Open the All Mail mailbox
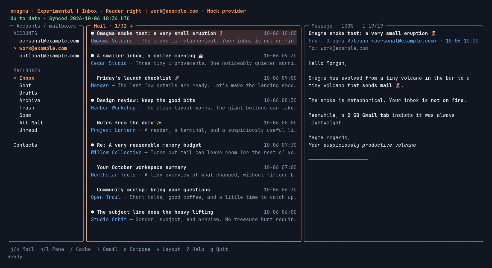The height and width of the screenshot is (268, 492). click(31, 123)
